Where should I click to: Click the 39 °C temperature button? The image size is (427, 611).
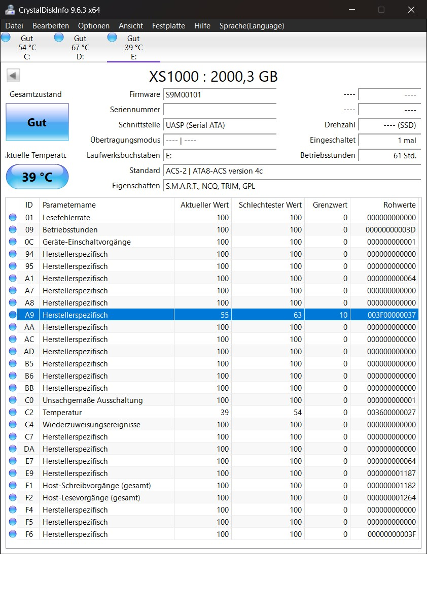click(x=37, y=177)
